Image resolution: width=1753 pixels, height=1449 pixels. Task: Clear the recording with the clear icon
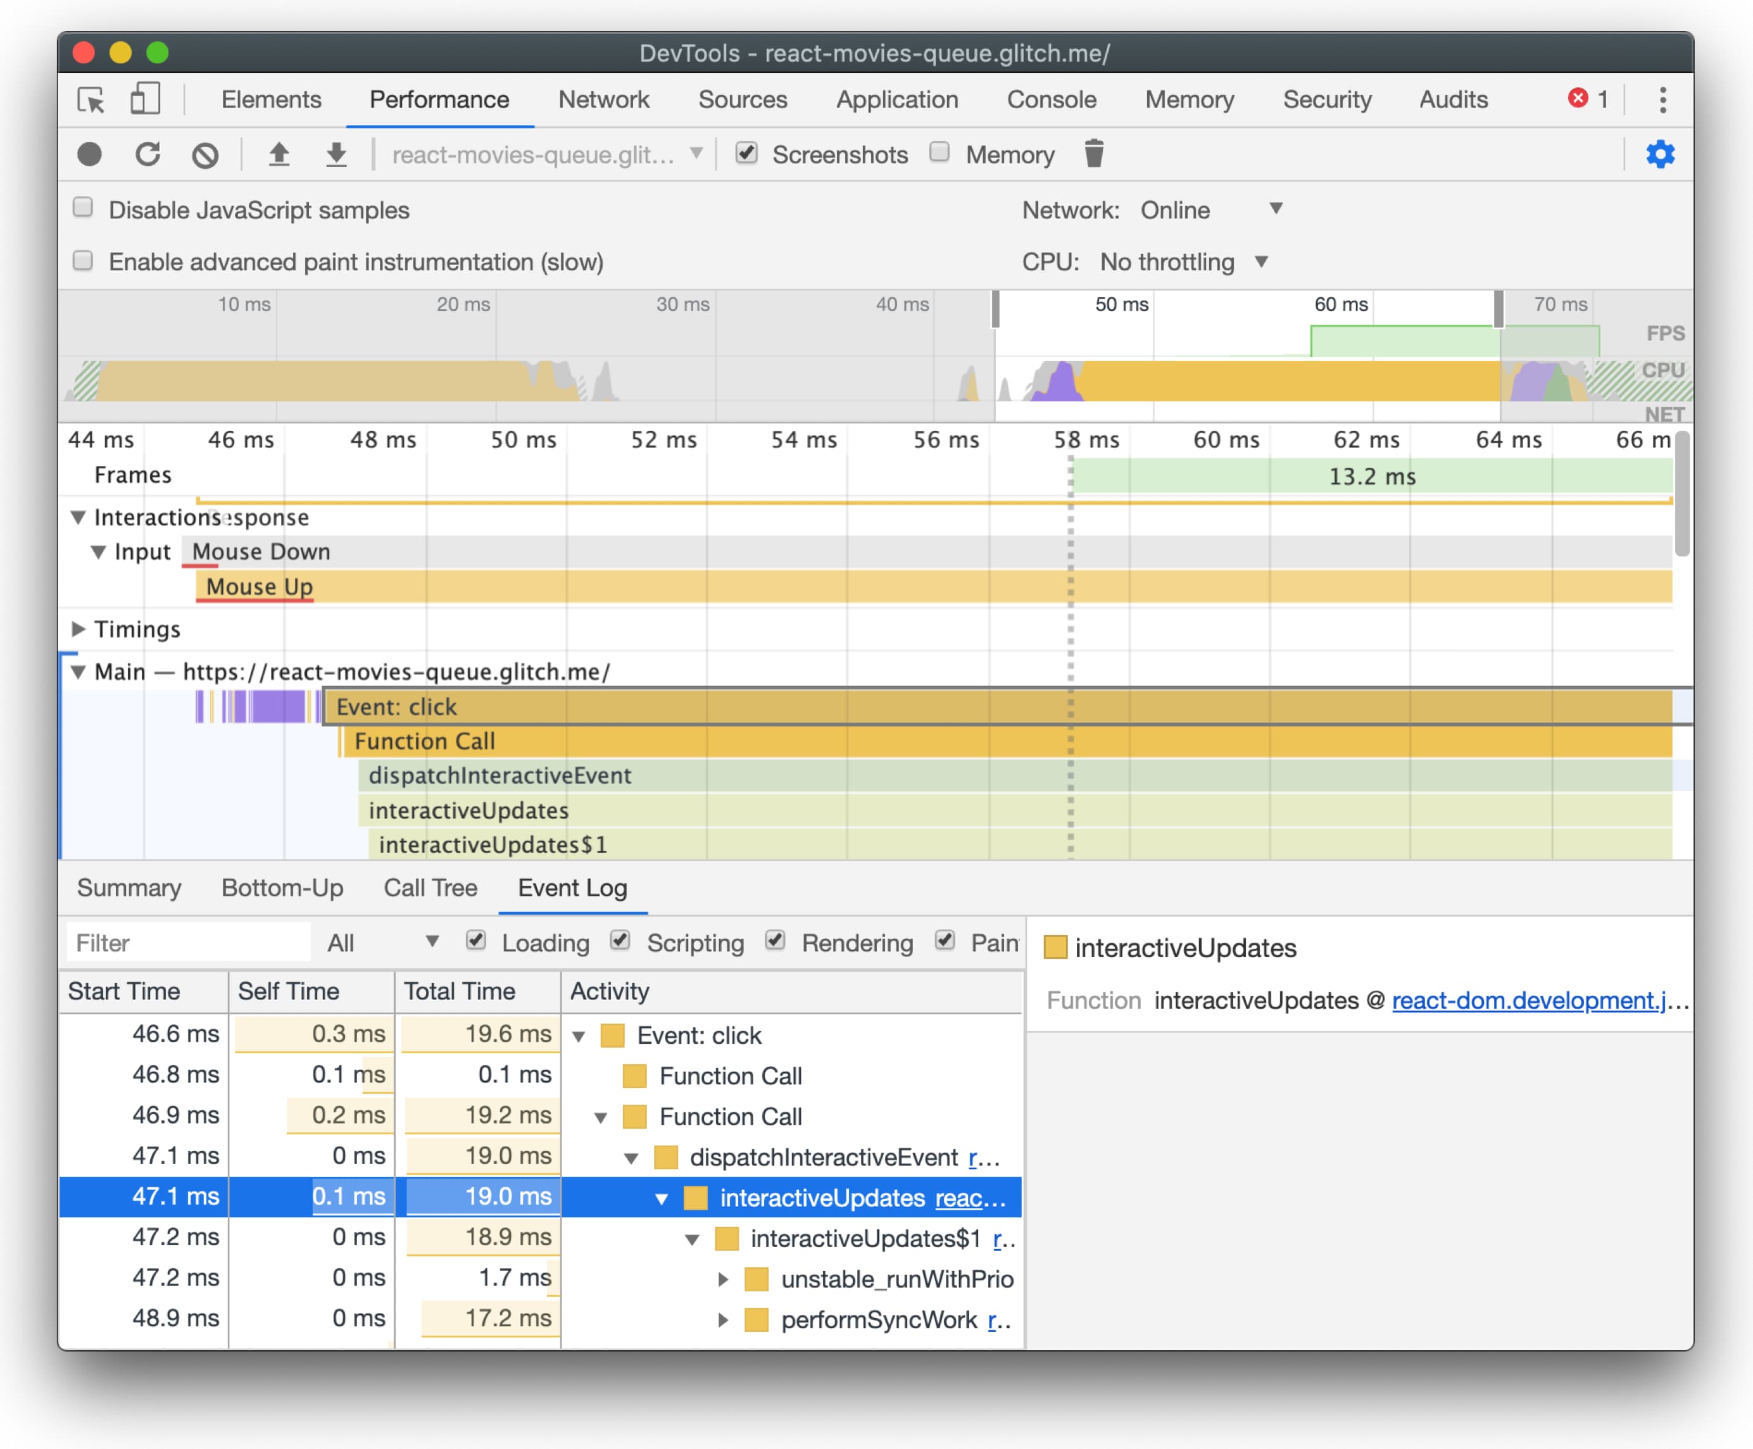(204, 155)
